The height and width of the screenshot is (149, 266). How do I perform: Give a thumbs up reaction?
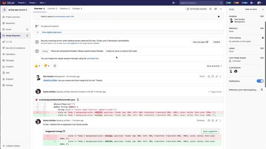37,66
